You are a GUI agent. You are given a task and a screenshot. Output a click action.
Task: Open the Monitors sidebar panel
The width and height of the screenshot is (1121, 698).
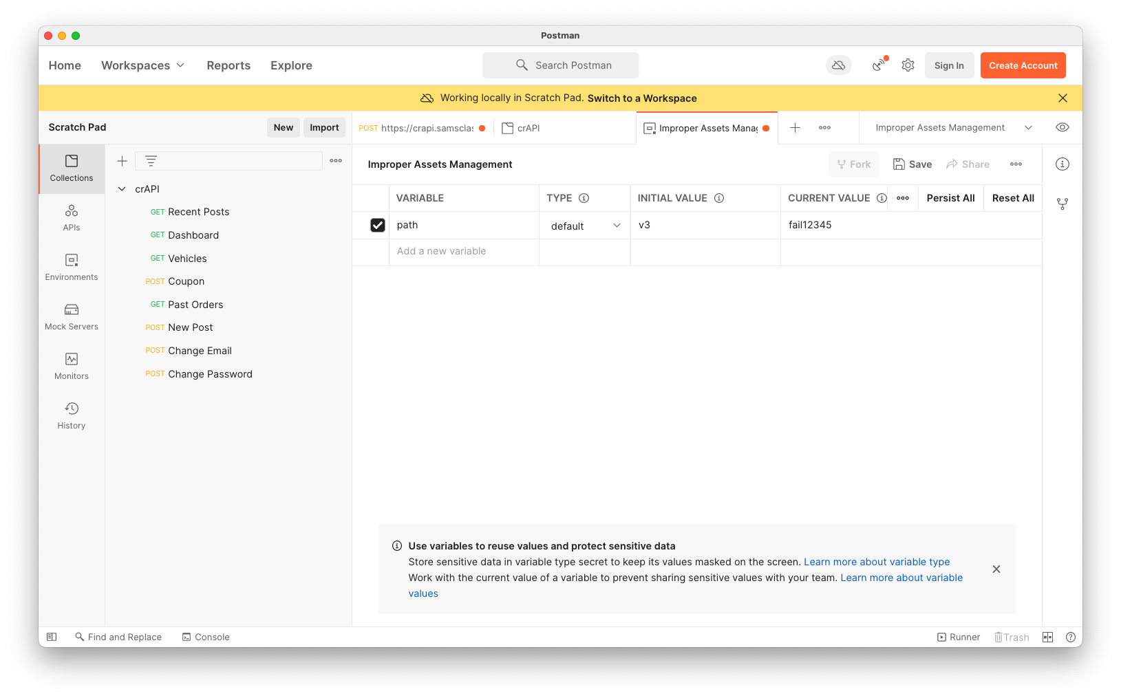click(72, 367)
